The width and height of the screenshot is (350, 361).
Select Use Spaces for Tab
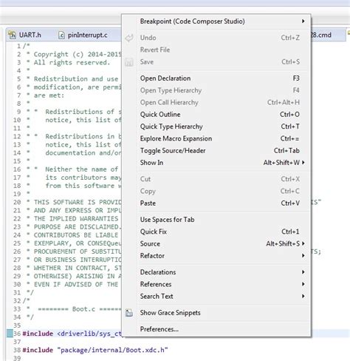[216, 220]
